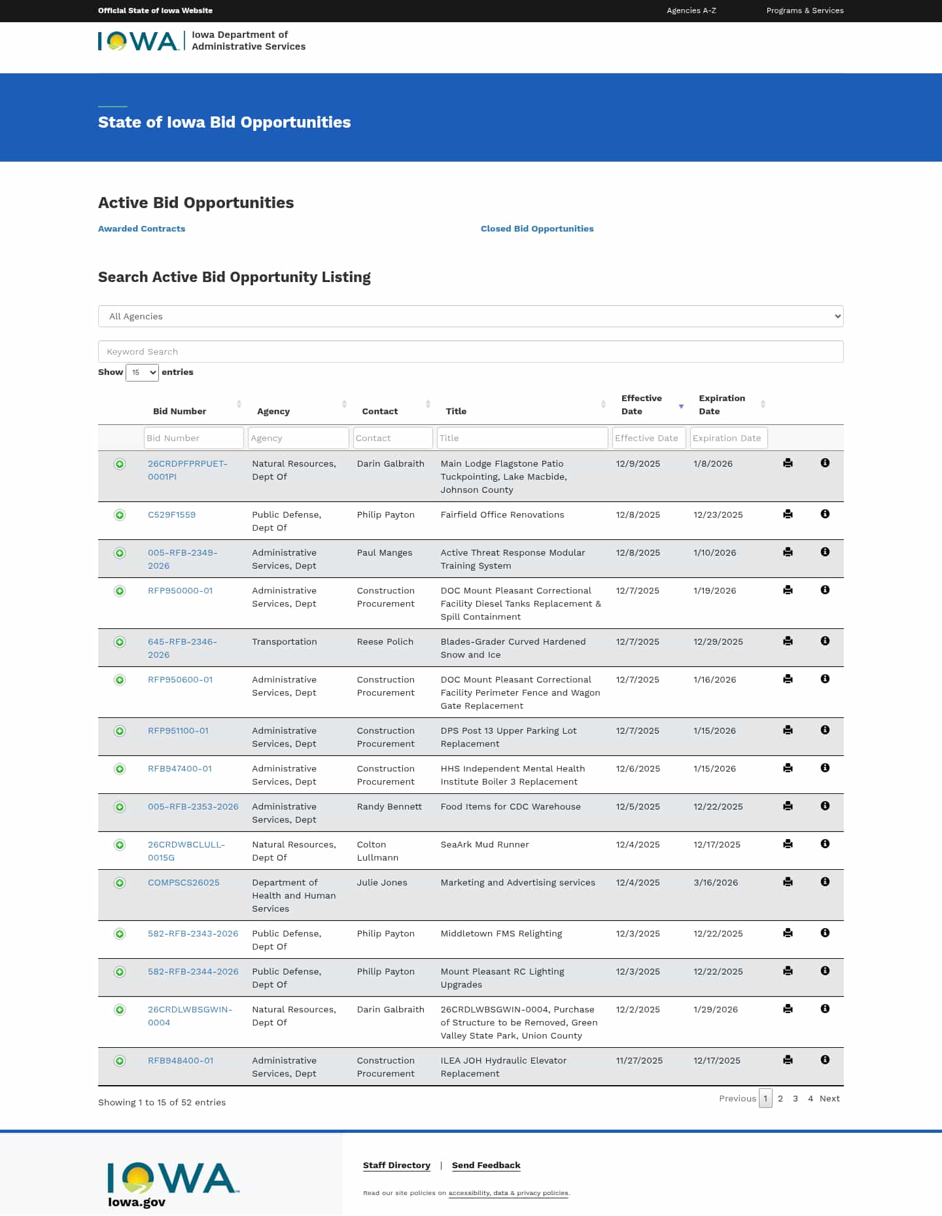Open bid number 582-RFB-2344-2026 link
Viewport: 942px width, 1216px height.
tap(193, 972)
